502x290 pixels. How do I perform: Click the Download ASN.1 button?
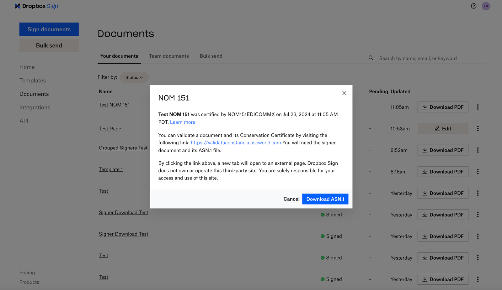pyautogui.click(x=325, y=199)
